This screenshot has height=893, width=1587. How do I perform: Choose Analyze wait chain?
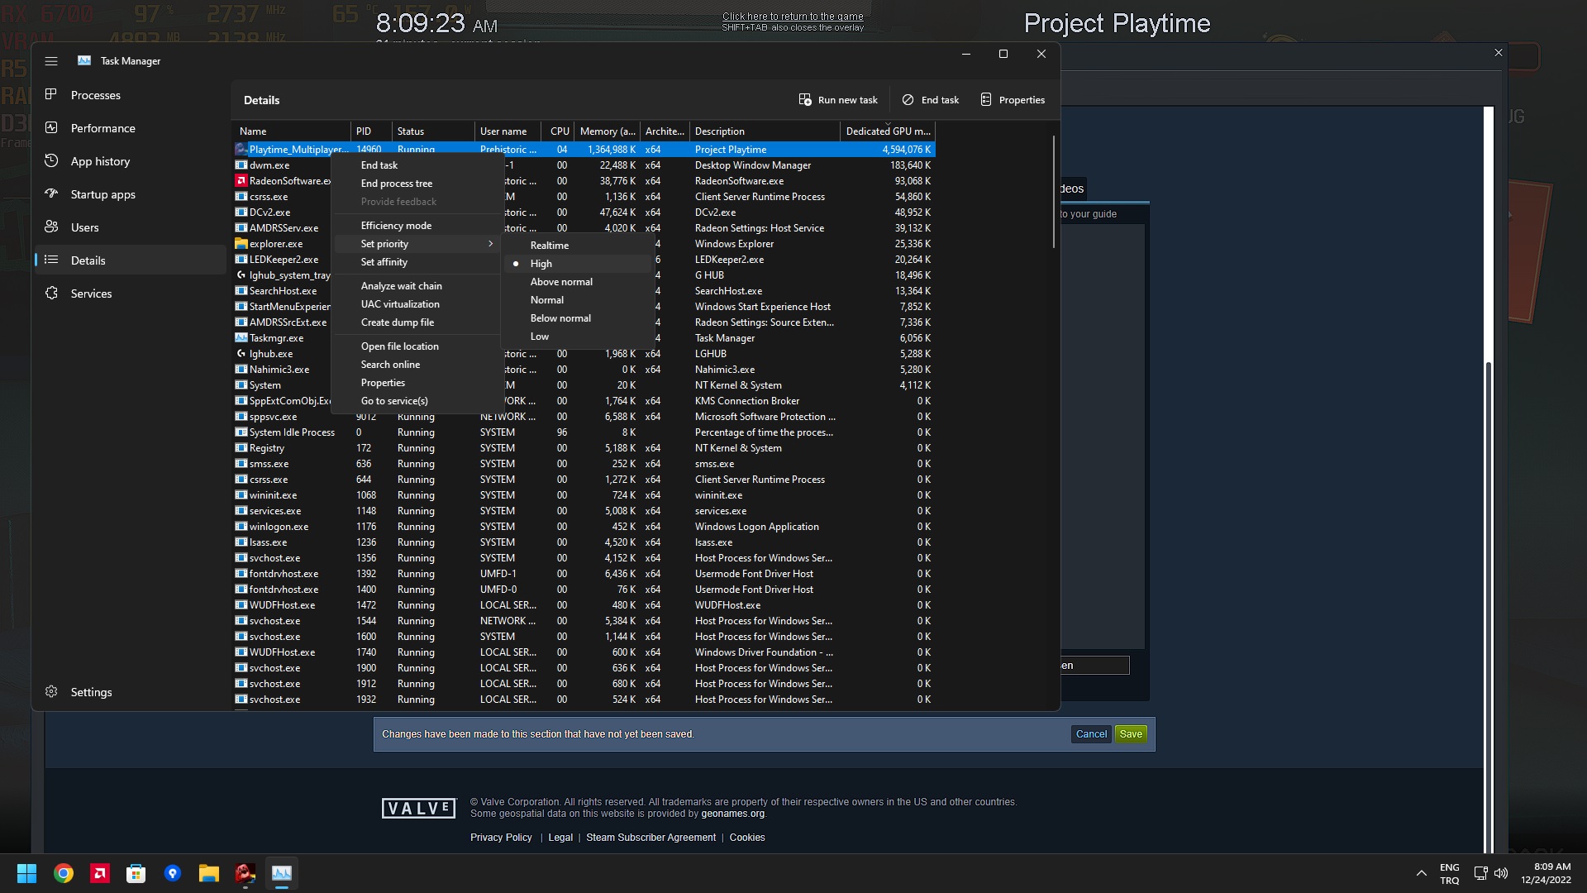tap(417, 285)
